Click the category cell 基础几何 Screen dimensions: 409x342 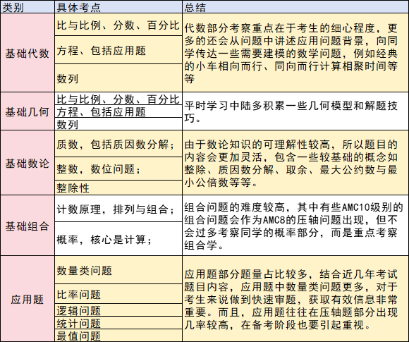click(28, 111)
